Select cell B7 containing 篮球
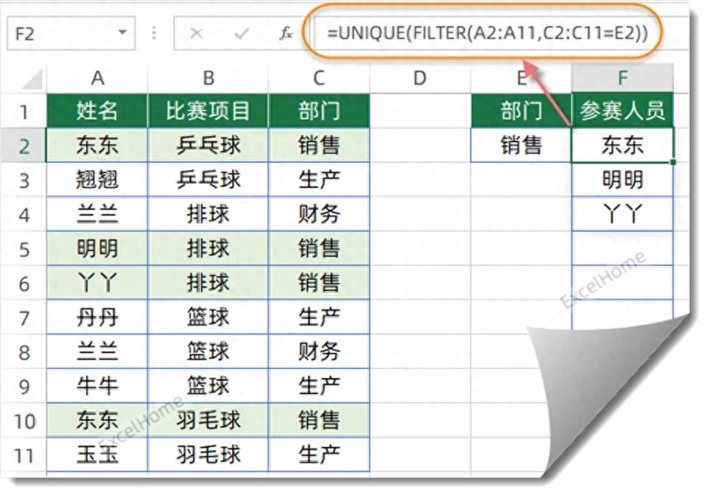This screenshot has width=707, height=495. pyautogui.click(x=208, y=317)
